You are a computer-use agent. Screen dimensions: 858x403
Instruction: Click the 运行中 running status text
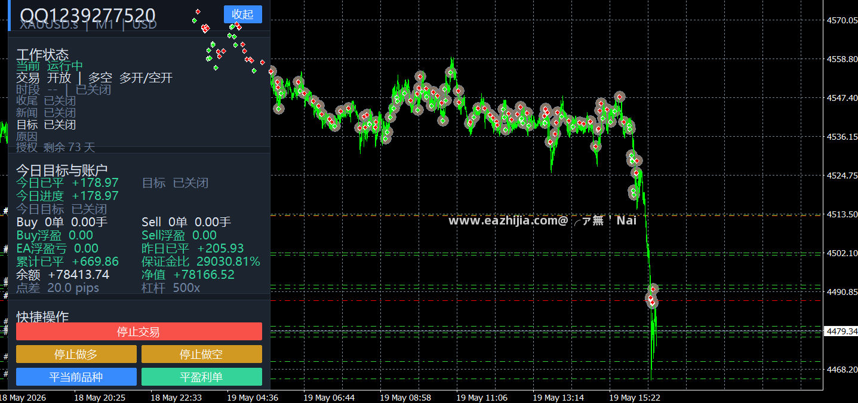65,66
